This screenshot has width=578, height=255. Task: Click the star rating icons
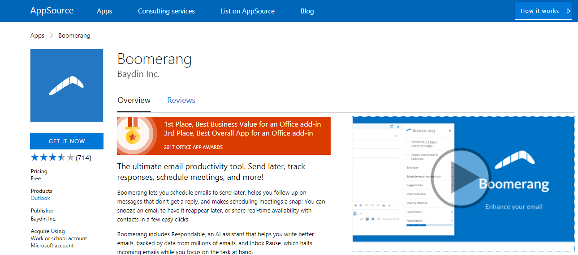tap(52, 157)
